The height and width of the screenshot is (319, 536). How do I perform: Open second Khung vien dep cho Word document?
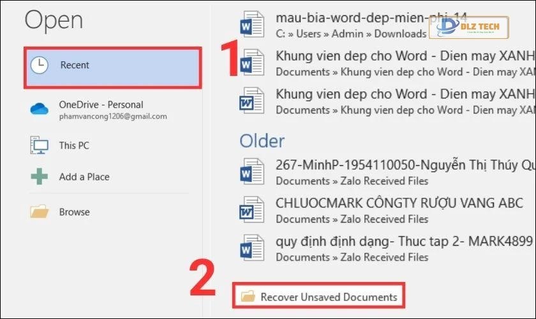pyautogui.click(x=405, y=94)
